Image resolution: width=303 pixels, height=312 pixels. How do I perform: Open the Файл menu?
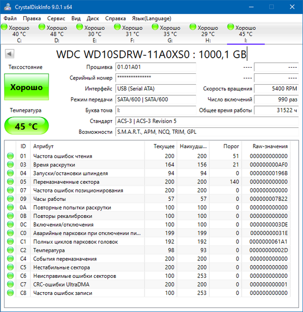pyautogui.click(x=10, y=19)
